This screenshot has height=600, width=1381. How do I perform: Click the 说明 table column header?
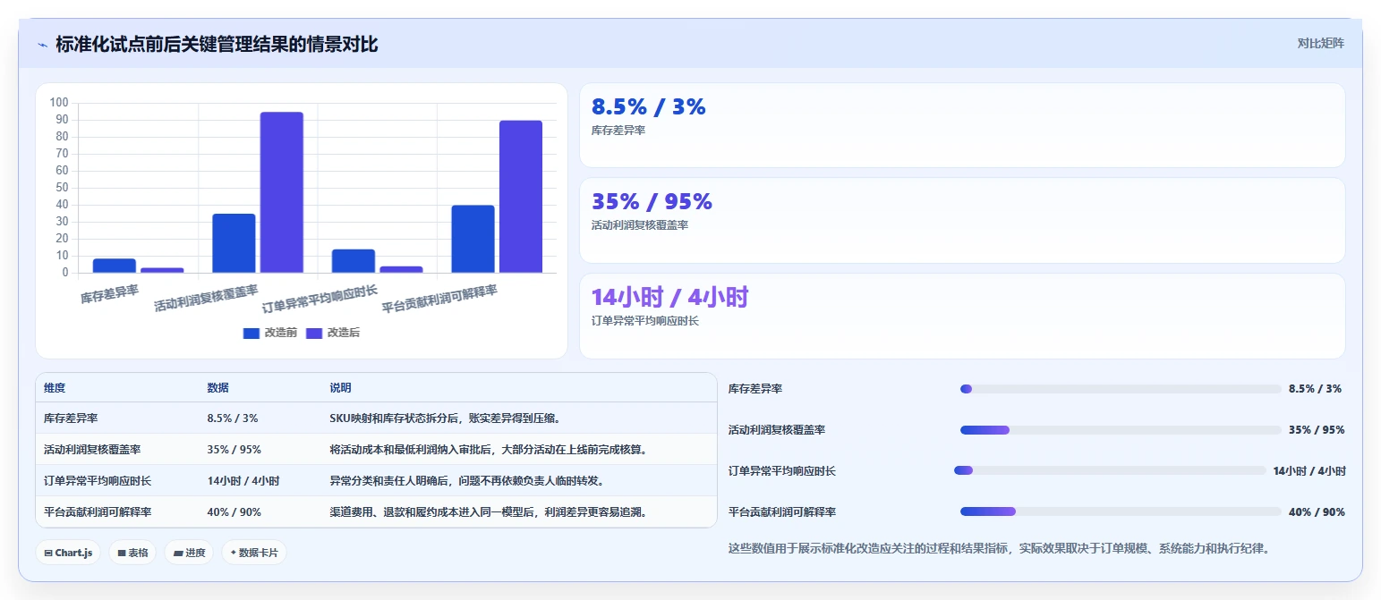[340, 388]
